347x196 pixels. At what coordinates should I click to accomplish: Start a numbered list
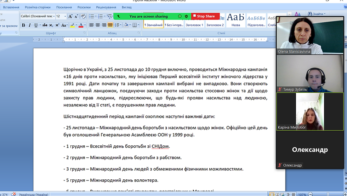[x=101, y=16]
